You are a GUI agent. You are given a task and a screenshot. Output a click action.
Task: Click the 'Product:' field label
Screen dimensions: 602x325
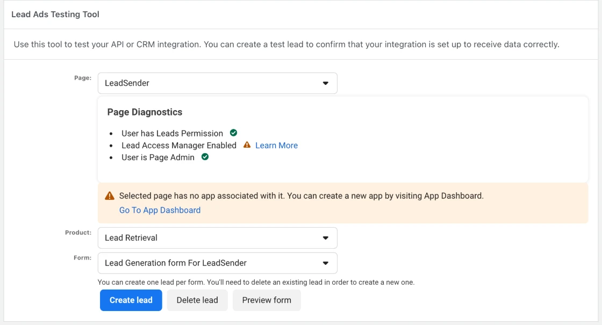(78, 233)
